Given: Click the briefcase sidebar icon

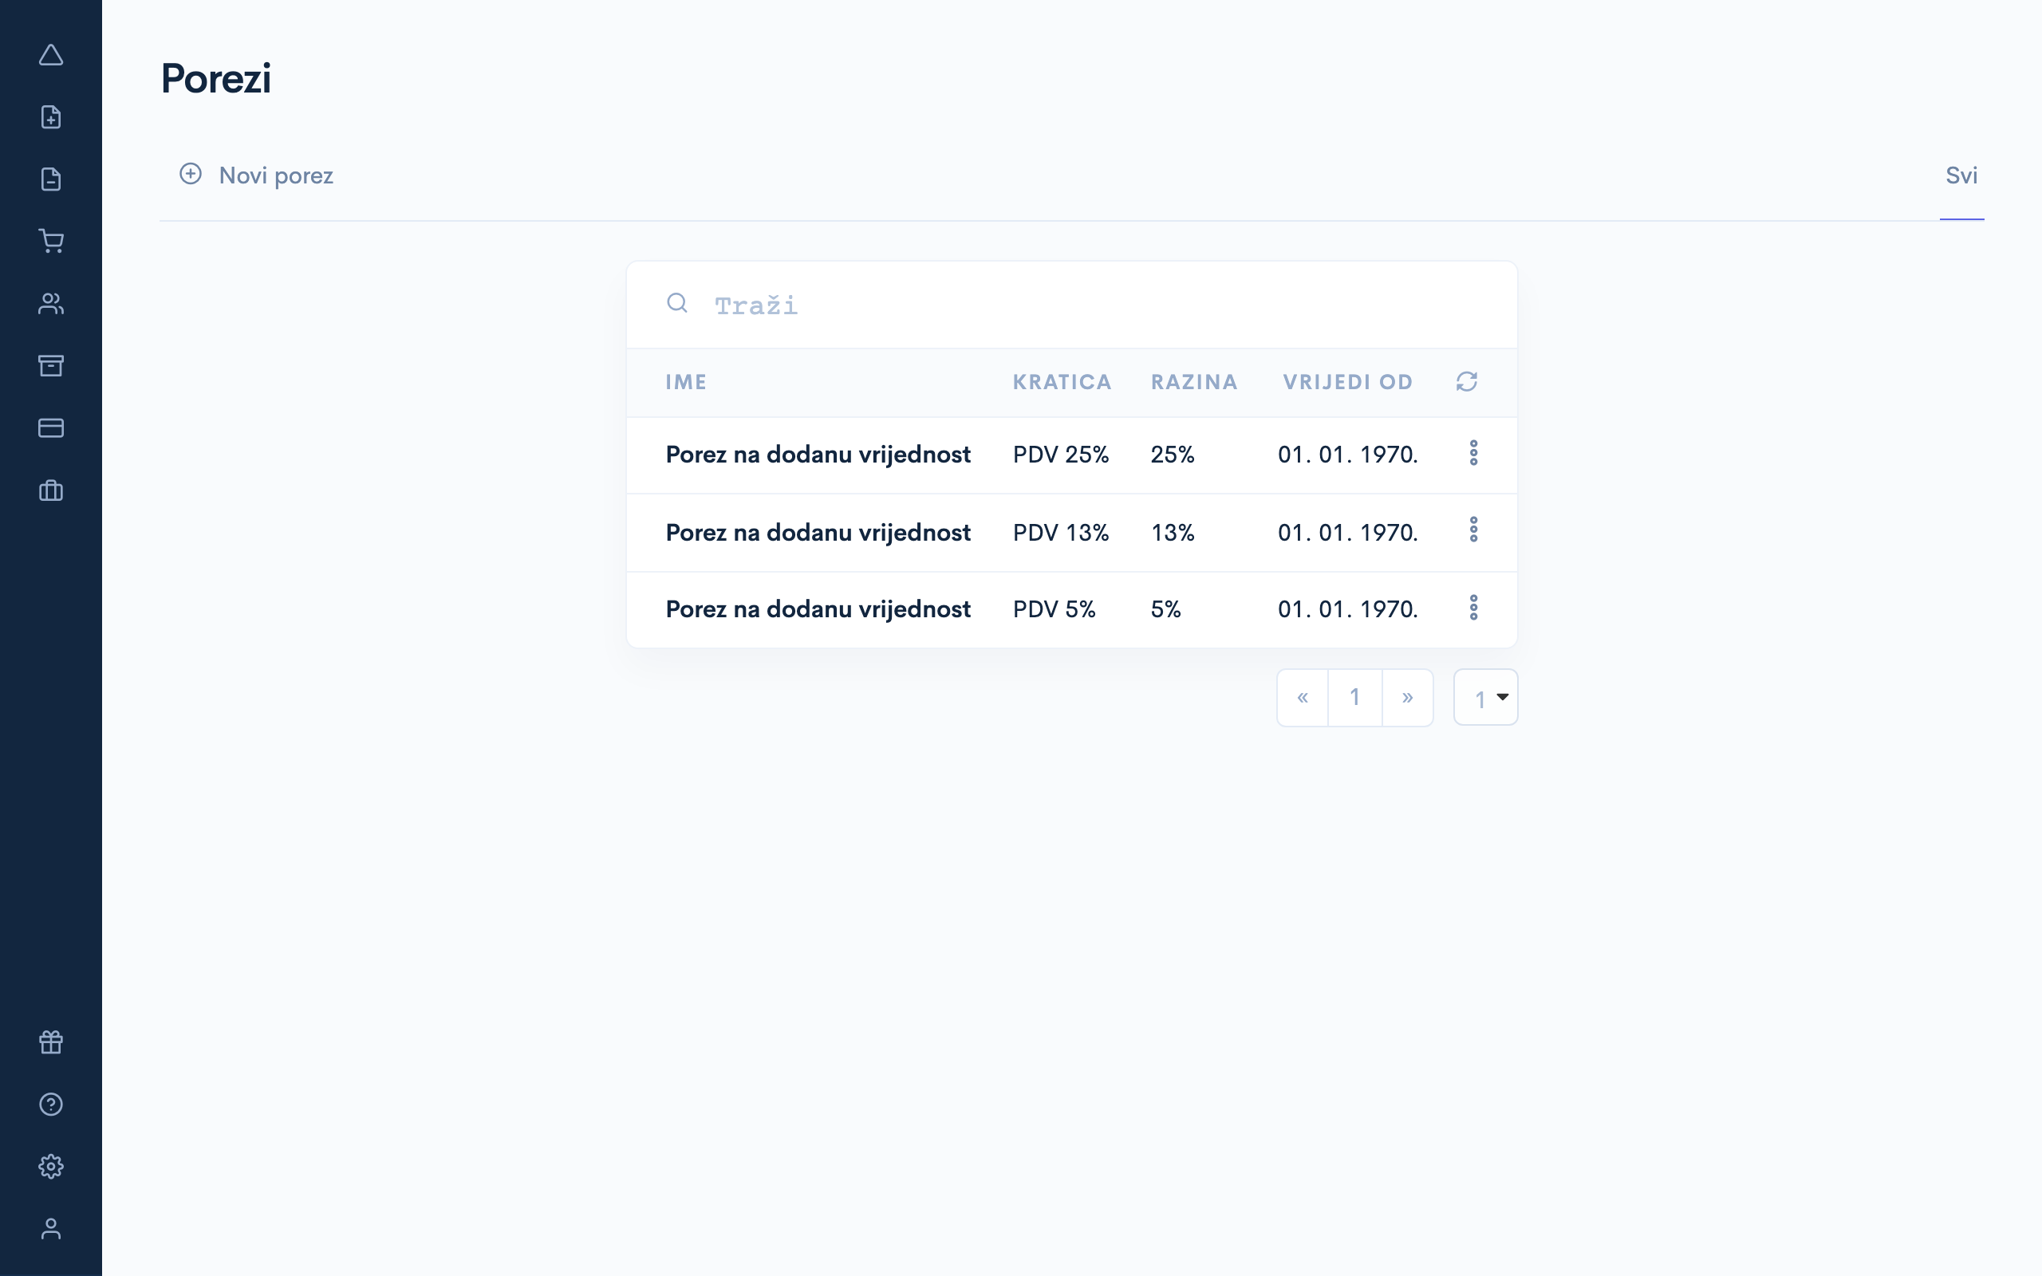Looking at the screenshot, I should pyautogui.click(x=50, y=490).
